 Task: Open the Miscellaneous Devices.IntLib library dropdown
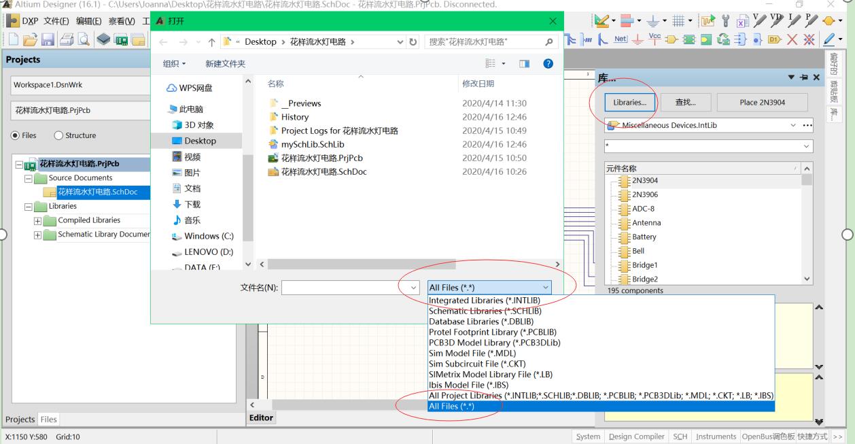coord(793,125)
